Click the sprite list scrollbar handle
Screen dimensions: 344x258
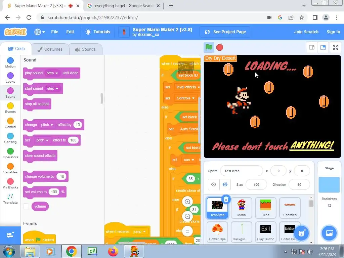(311, 203)
